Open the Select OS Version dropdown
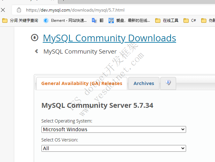The width and height of the screenshot is (215, 162). [x=114, y=148]
